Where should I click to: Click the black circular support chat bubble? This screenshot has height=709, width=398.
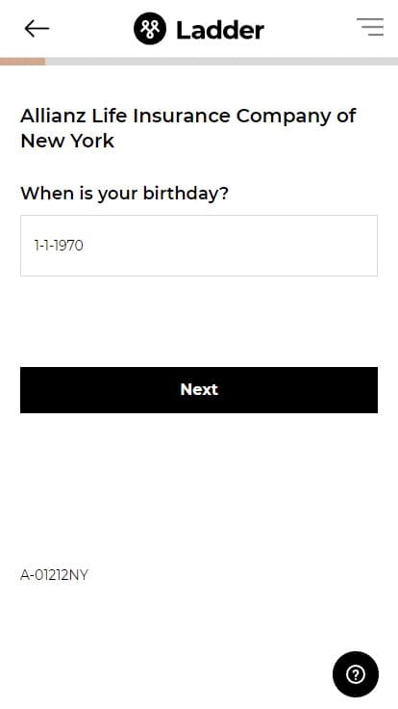pos(356,674)
